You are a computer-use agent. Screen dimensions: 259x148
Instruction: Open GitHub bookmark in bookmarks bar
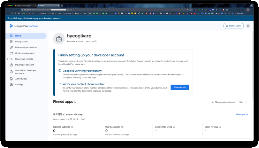point(139,13)
